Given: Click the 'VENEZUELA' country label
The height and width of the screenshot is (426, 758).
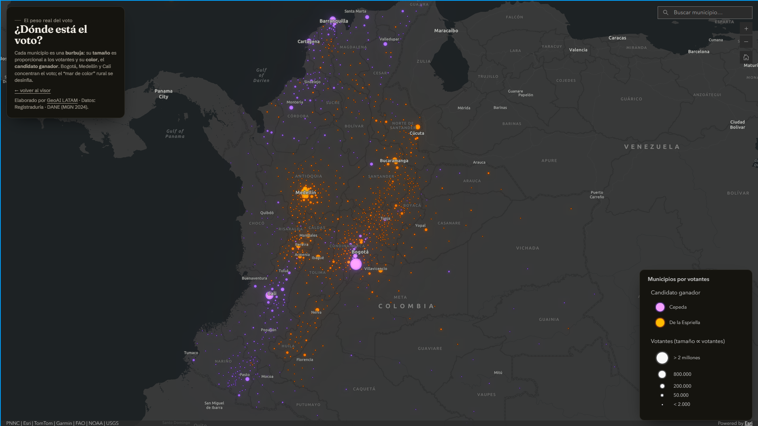Looking at the screenshot, I should pyautogui.click(x=652, y=147).
